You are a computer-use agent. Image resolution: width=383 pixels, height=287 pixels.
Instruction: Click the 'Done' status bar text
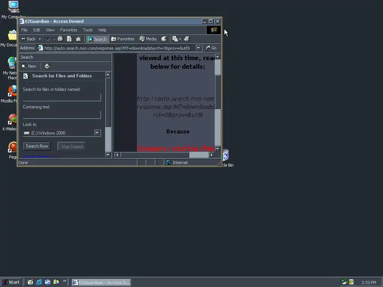(x=23, y=163)
